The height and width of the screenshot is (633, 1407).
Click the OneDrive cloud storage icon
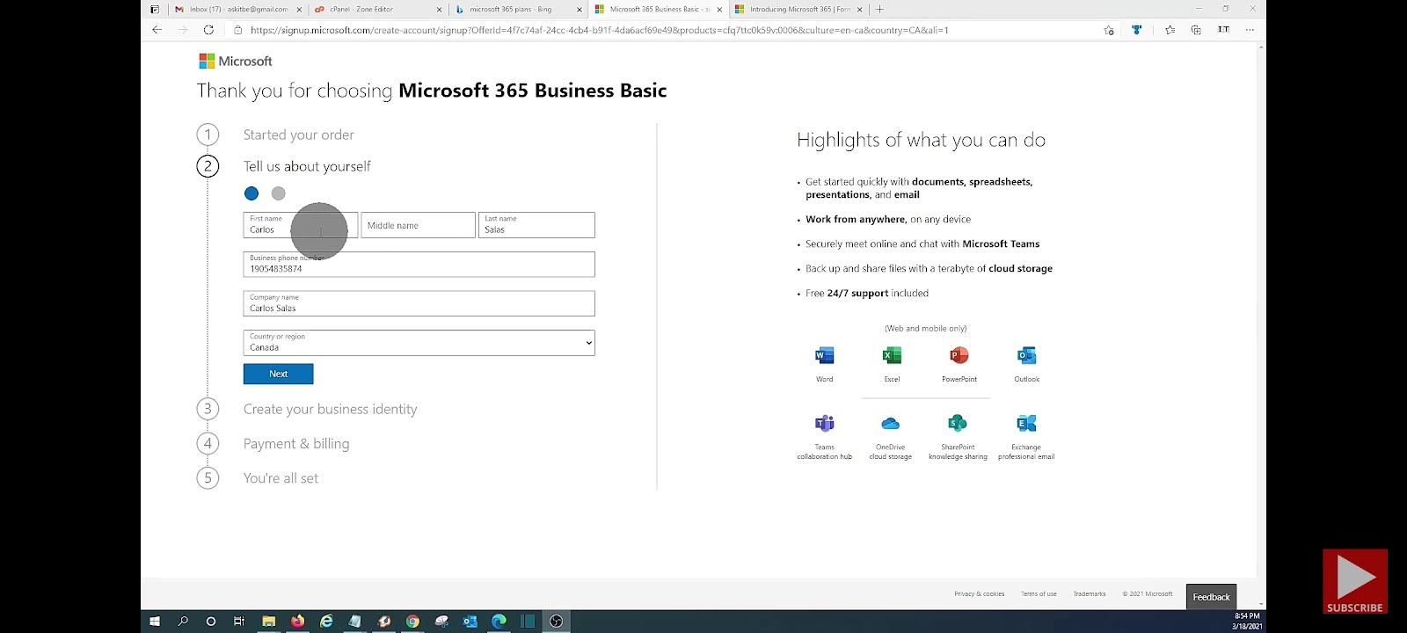pos(890,424)
